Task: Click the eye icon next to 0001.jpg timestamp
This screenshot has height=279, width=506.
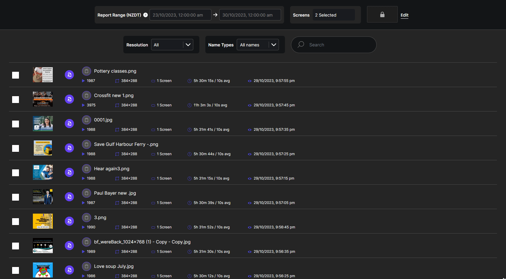Action: coord(249,130)
